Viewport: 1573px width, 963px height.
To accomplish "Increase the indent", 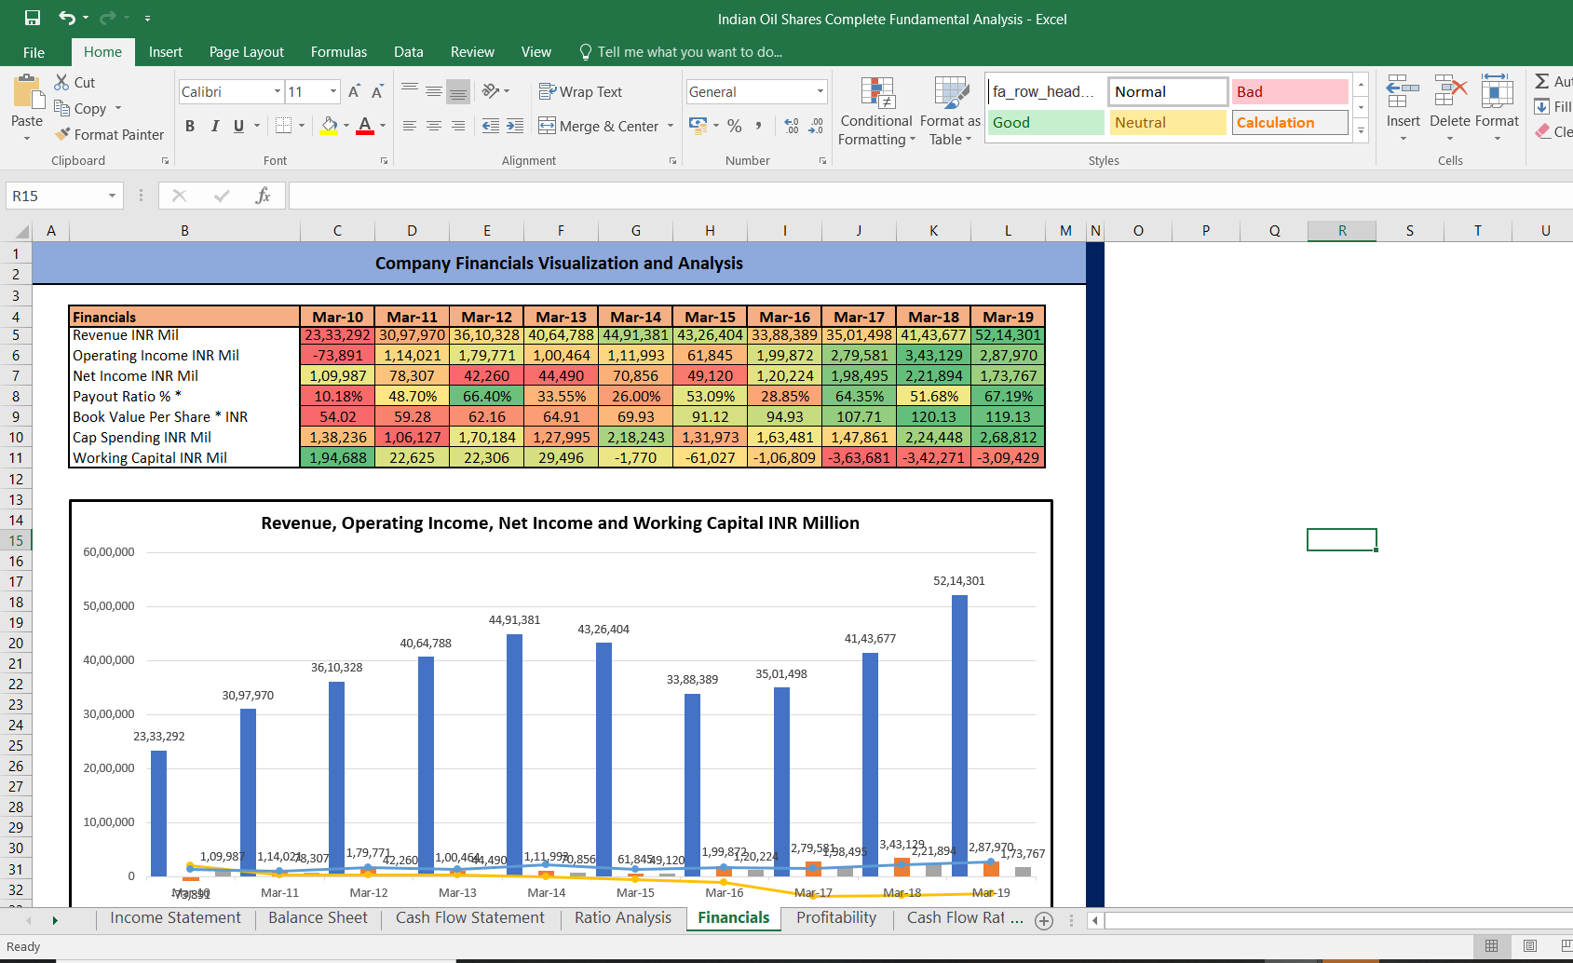I will click(515, 125).
